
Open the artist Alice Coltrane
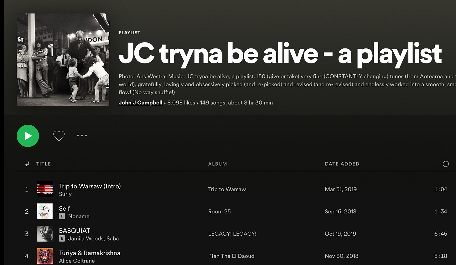(x=77, y=261)
